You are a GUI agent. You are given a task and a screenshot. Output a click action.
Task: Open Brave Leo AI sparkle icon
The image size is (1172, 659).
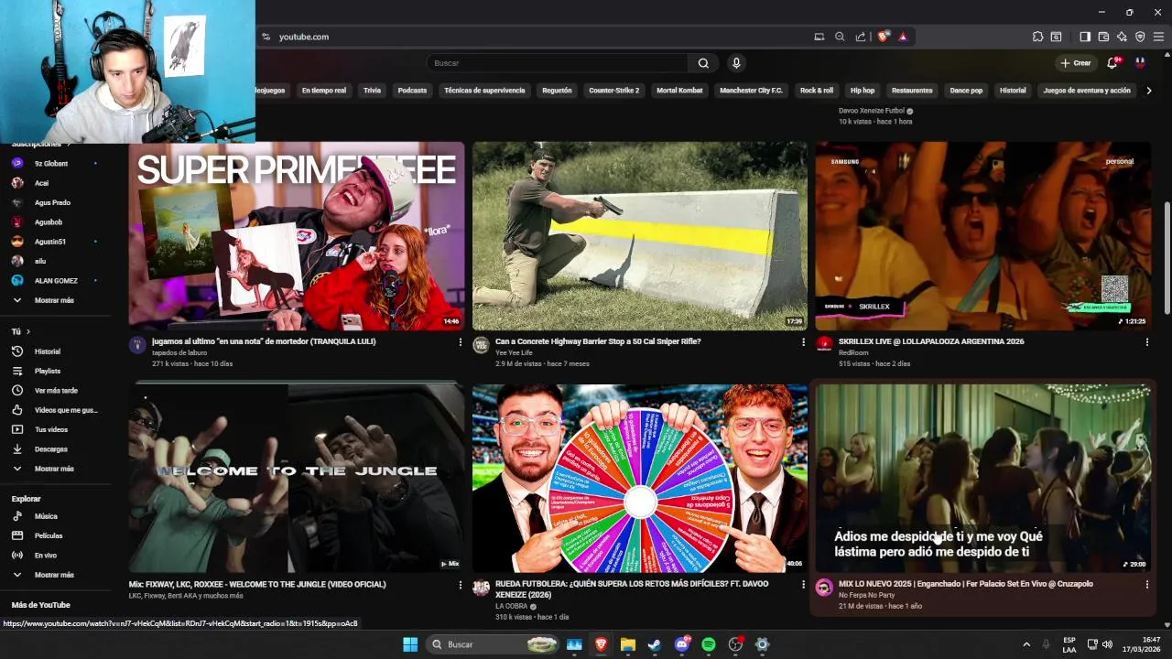click(x=1122, y=37)
